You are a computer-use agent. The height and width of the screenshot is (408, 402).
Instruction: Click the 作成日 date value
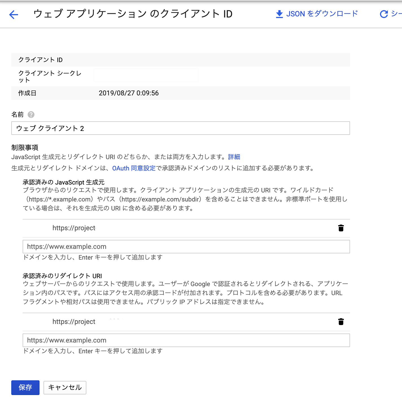point(129,93)
